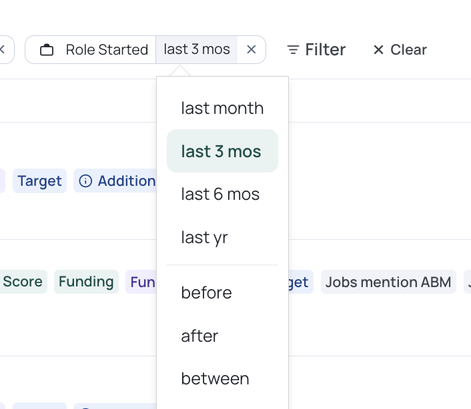Viewport: 471px width, 409px height.
Task: Open the Filter button
Action: (316, 50)
